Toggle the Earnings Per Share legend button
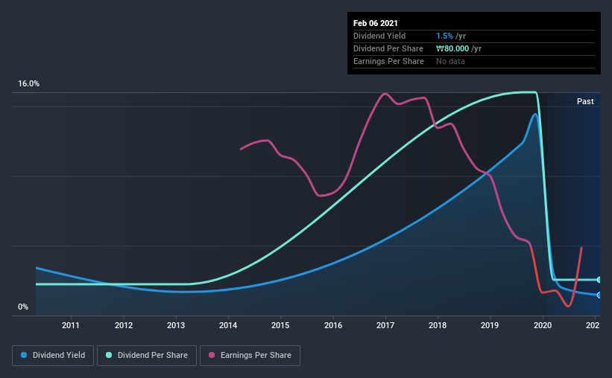 tap(250, 356)
